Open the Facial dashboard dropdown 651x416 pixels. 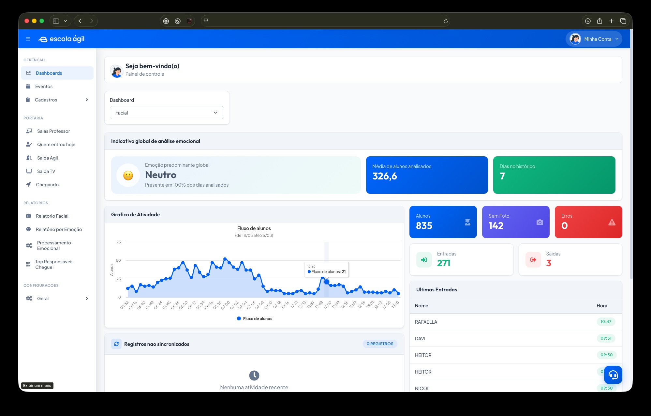coord(167,113)
